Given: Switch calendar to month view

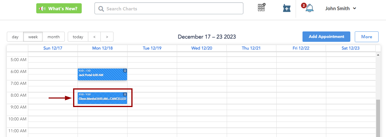Looking at the screenshot, I should 53,37.
